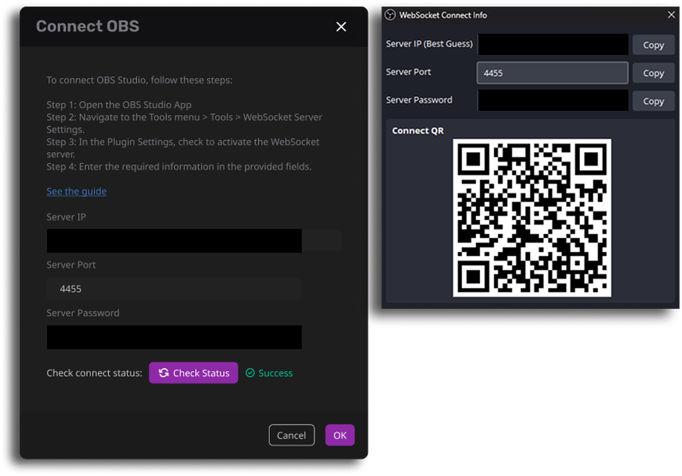Click the green Success checkmark icon
682x476 pixels.
click(250, 373)
